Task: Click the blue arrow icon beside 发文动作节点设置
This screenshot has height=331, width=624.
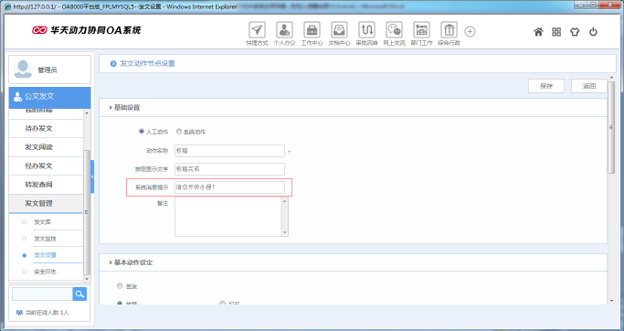Action: point(113,64)
